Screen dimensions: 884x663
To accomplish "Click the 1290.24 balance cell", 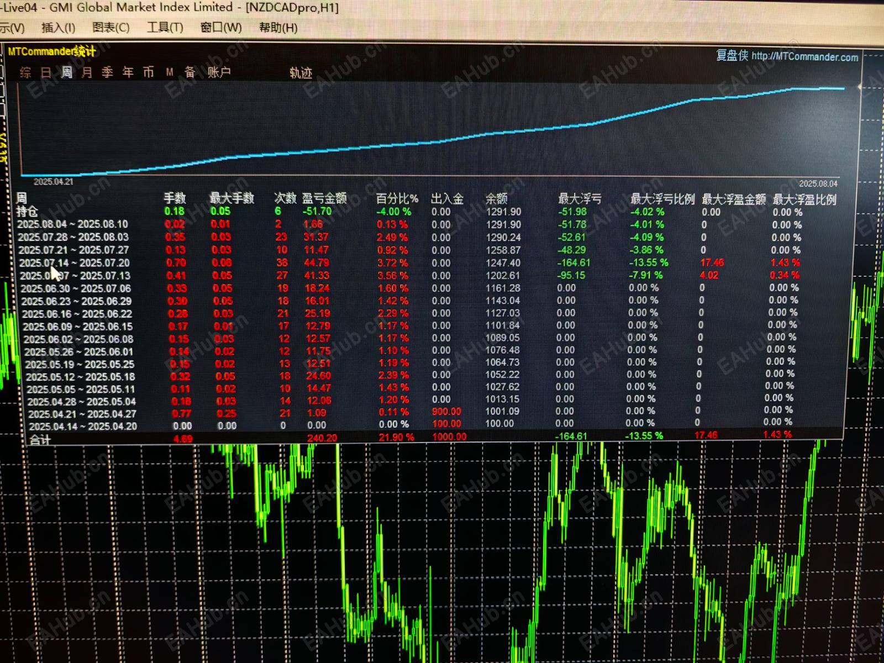I will [503, 237].
